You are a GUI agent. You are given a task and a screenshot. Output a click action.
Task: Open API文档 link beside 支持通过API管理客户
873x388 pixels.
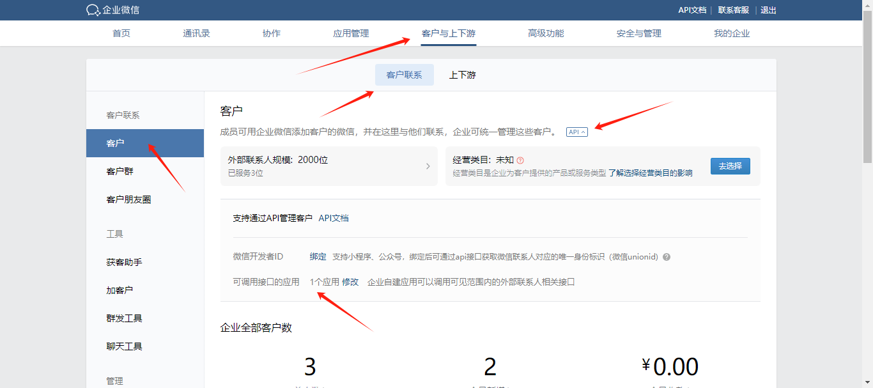pyautogui.click(x=334, y=218)
